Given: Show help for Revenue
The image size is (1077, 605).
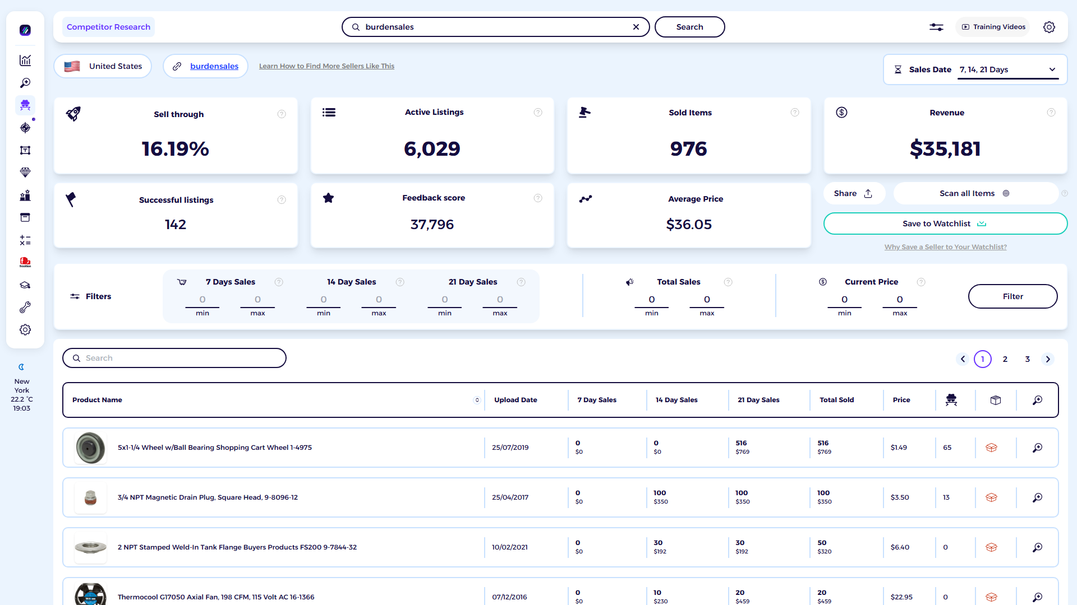Looking at the screenshot, I should (1051, 113).
